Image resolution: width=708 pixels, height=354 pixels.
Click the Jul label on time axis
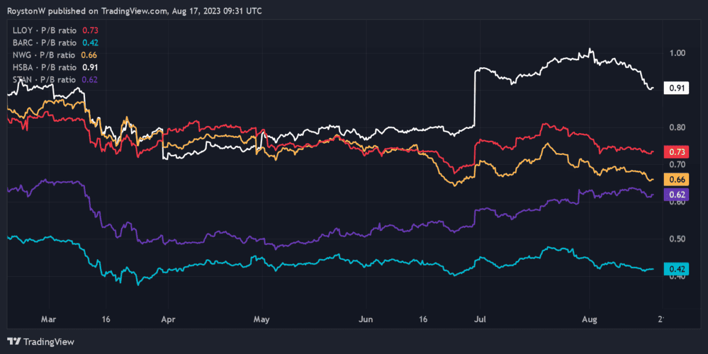[480, 319]
